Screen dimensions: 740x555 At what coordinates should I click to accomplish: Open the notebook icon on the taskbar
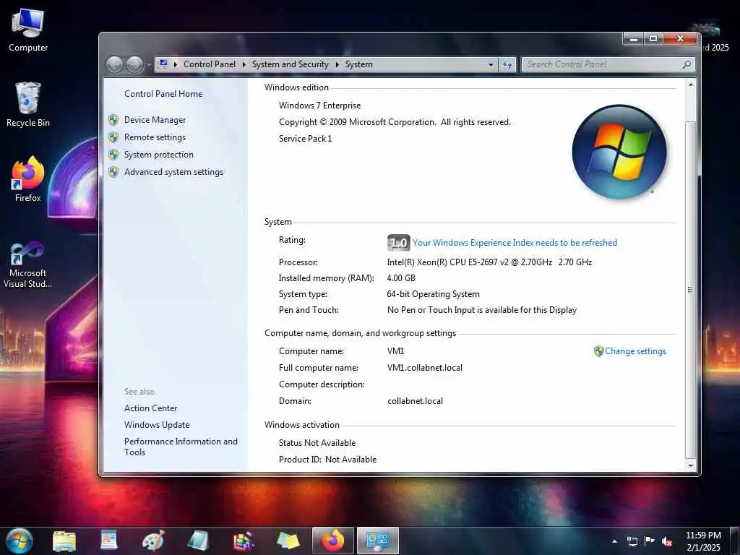(198, 541)
